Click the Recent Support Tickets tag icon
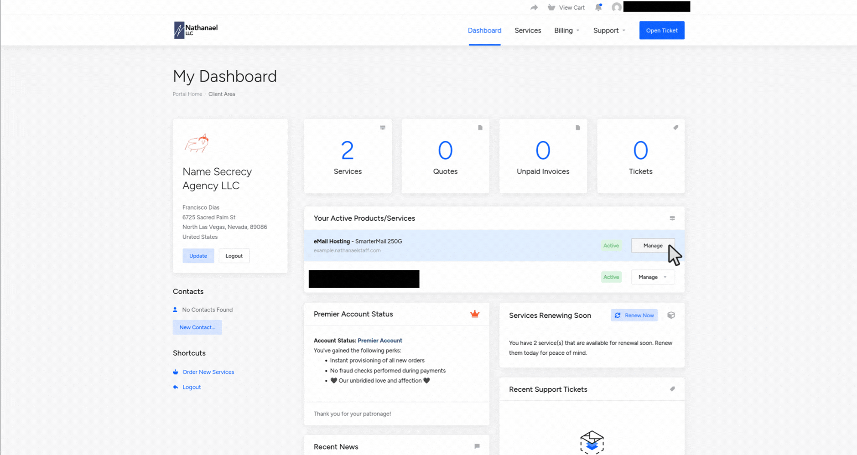 coord(672,389)
